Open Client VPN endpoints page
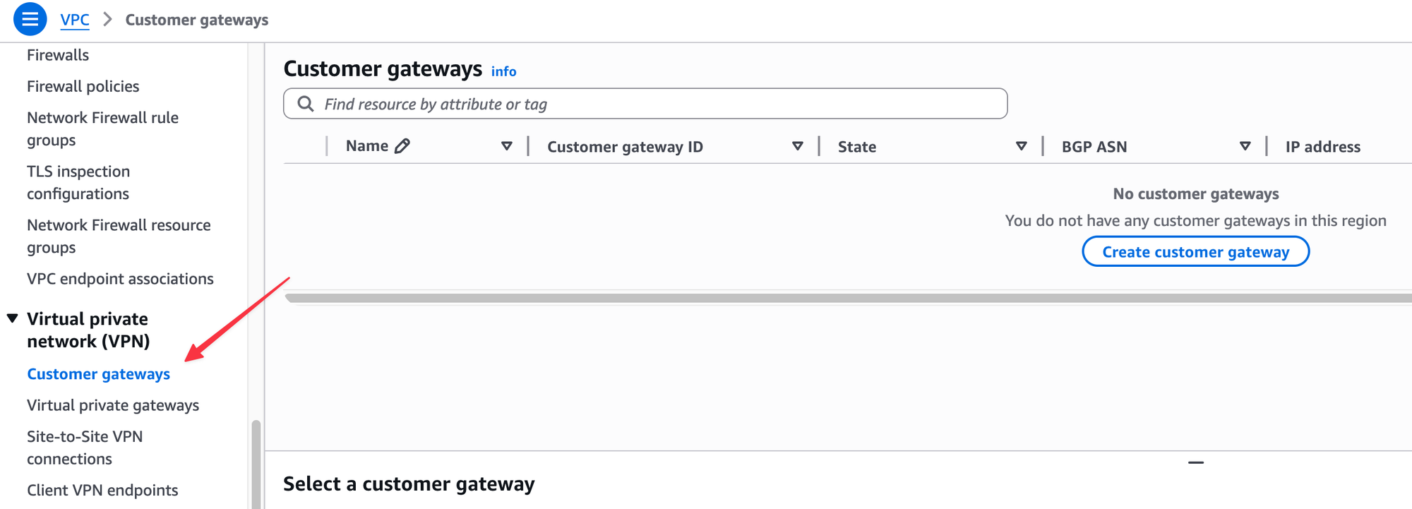Viewport: 1412px width, 509px height. (102, 490)
